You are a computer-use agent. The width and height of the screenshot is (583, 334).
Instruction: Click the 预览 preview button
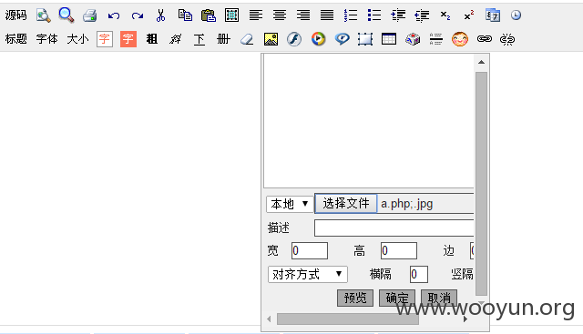coord(355,298)
